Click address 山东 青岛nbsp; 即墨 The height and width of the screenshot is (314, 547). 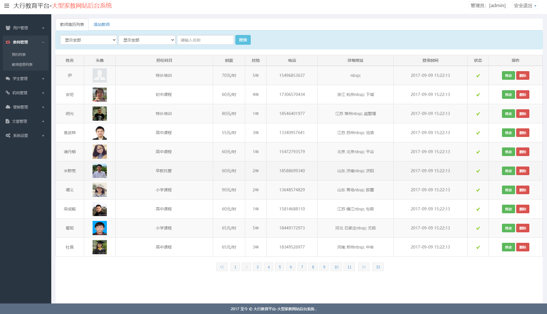click(x=356, y=190)
